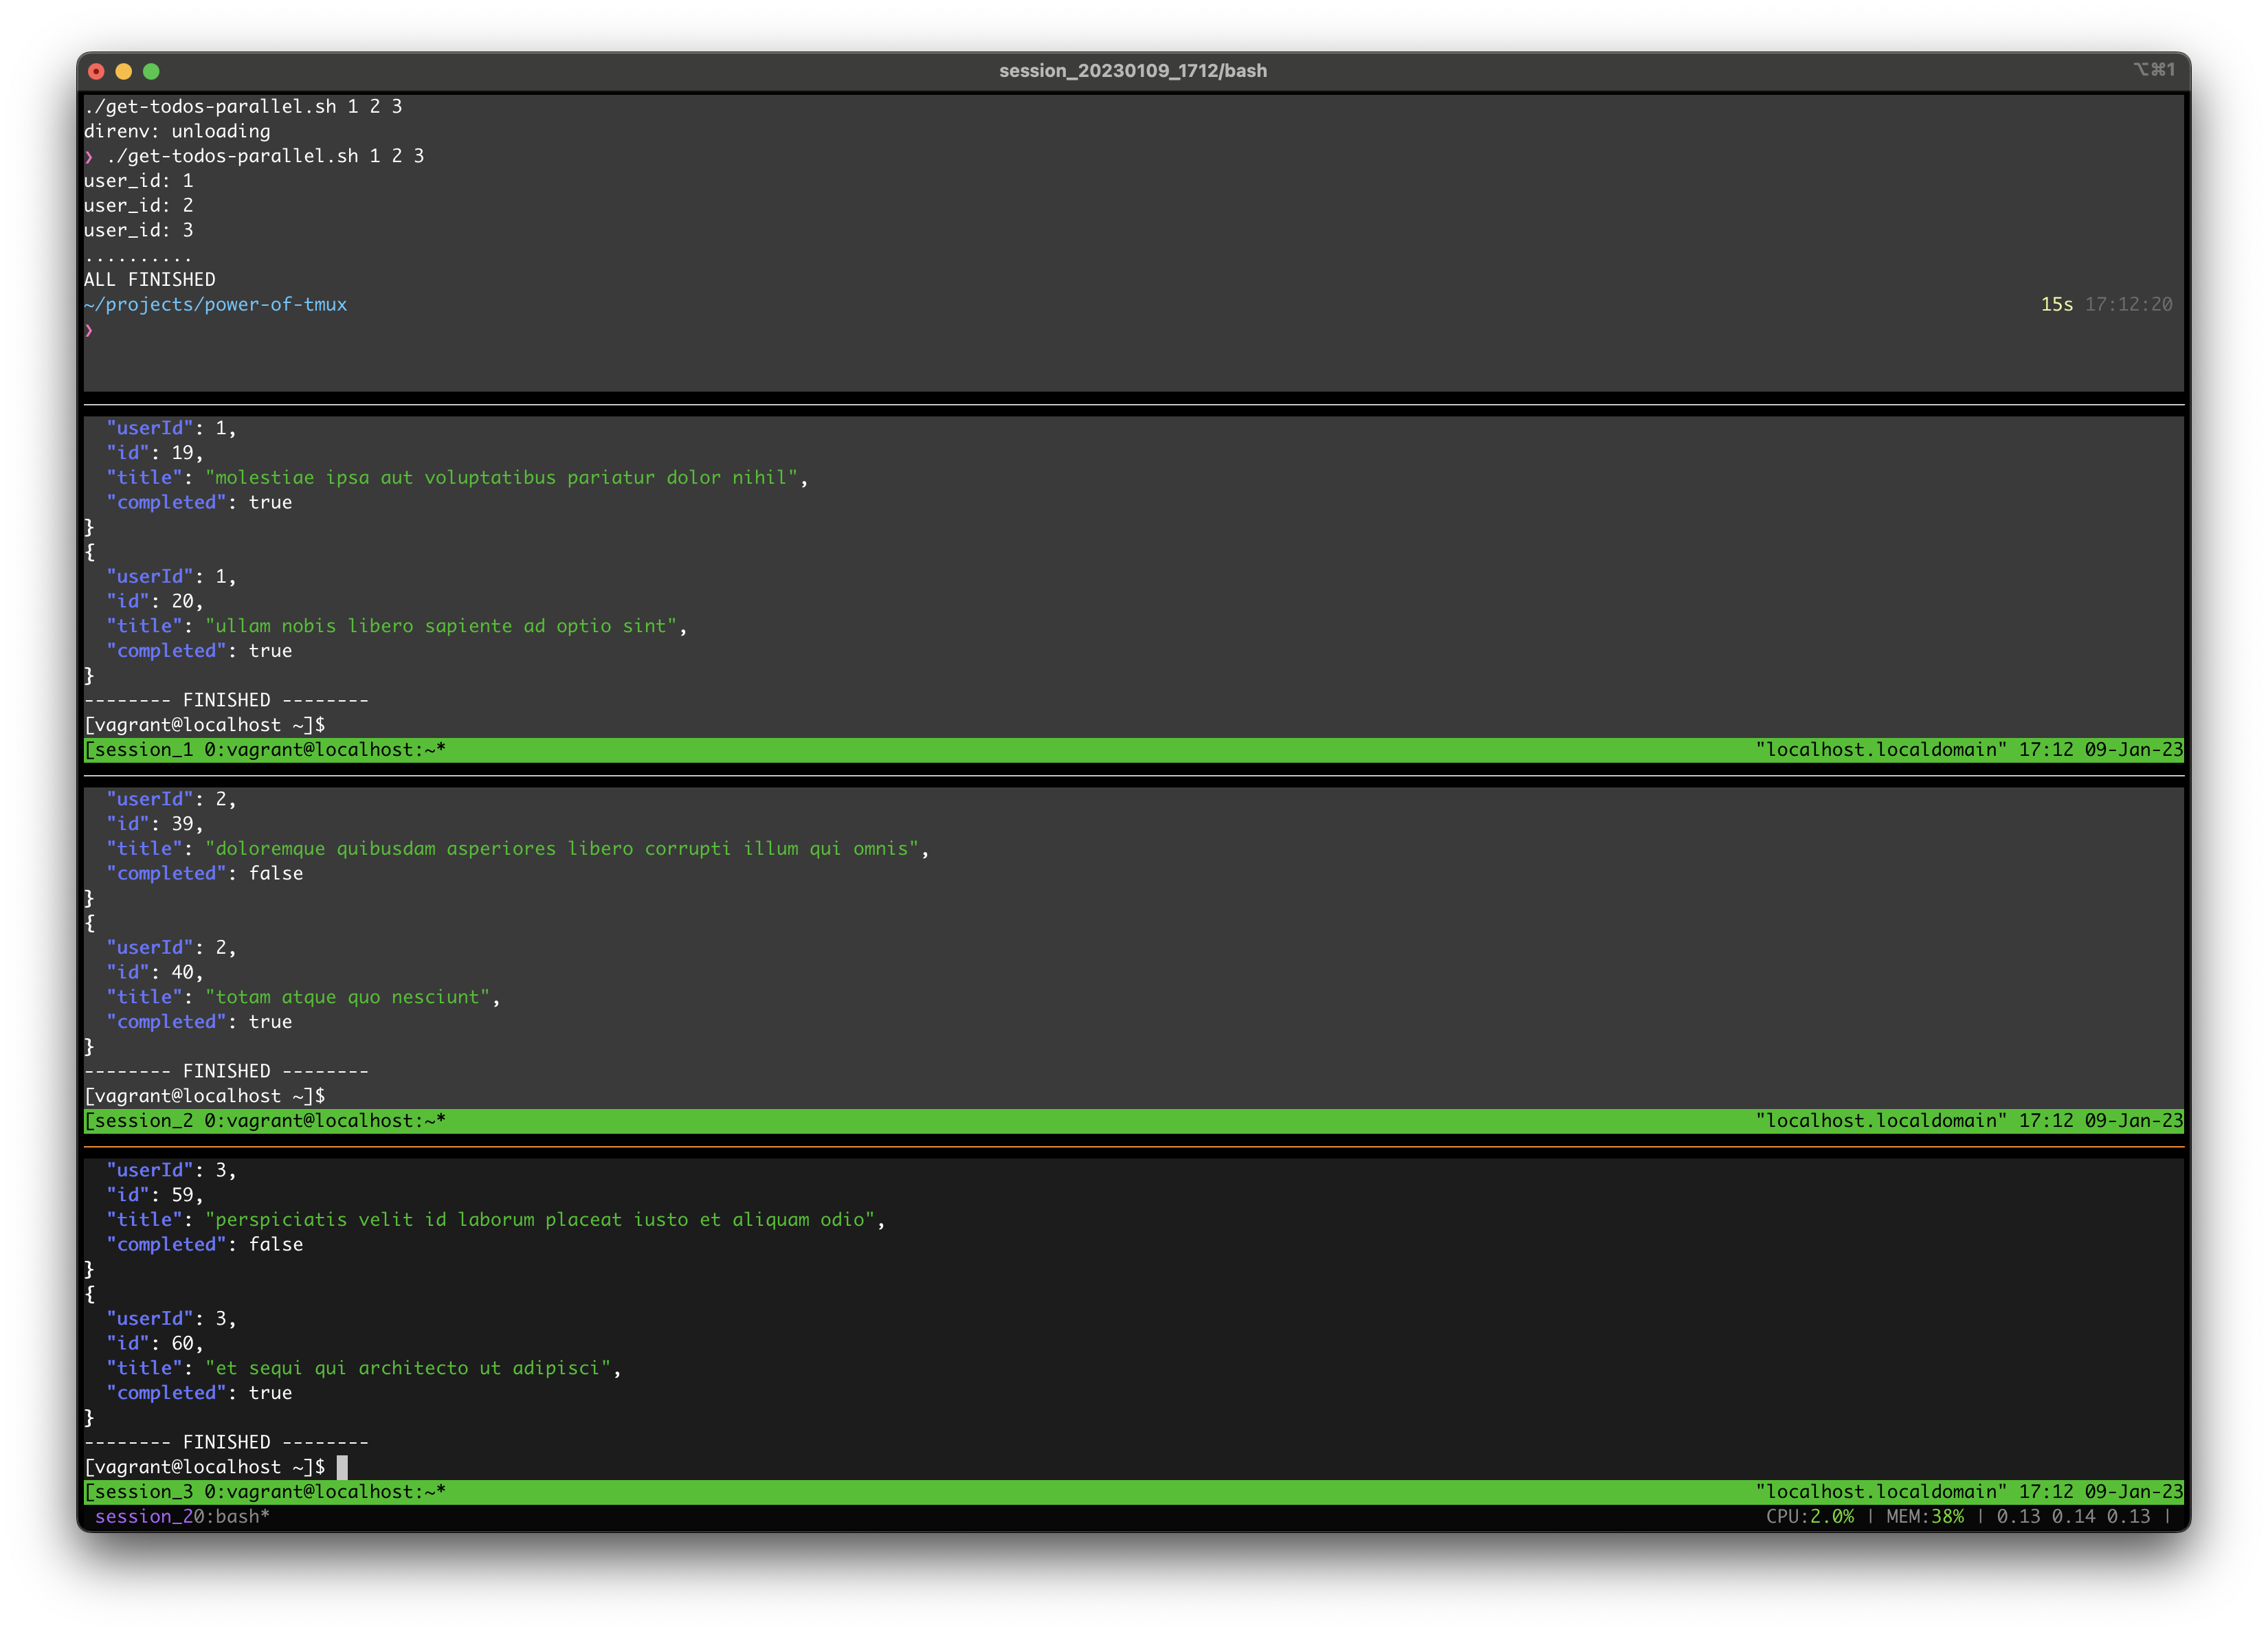This screenshot has height=1634, width=2268.
Task: Click the '"id": 40' line
Action: click(155, 972)
